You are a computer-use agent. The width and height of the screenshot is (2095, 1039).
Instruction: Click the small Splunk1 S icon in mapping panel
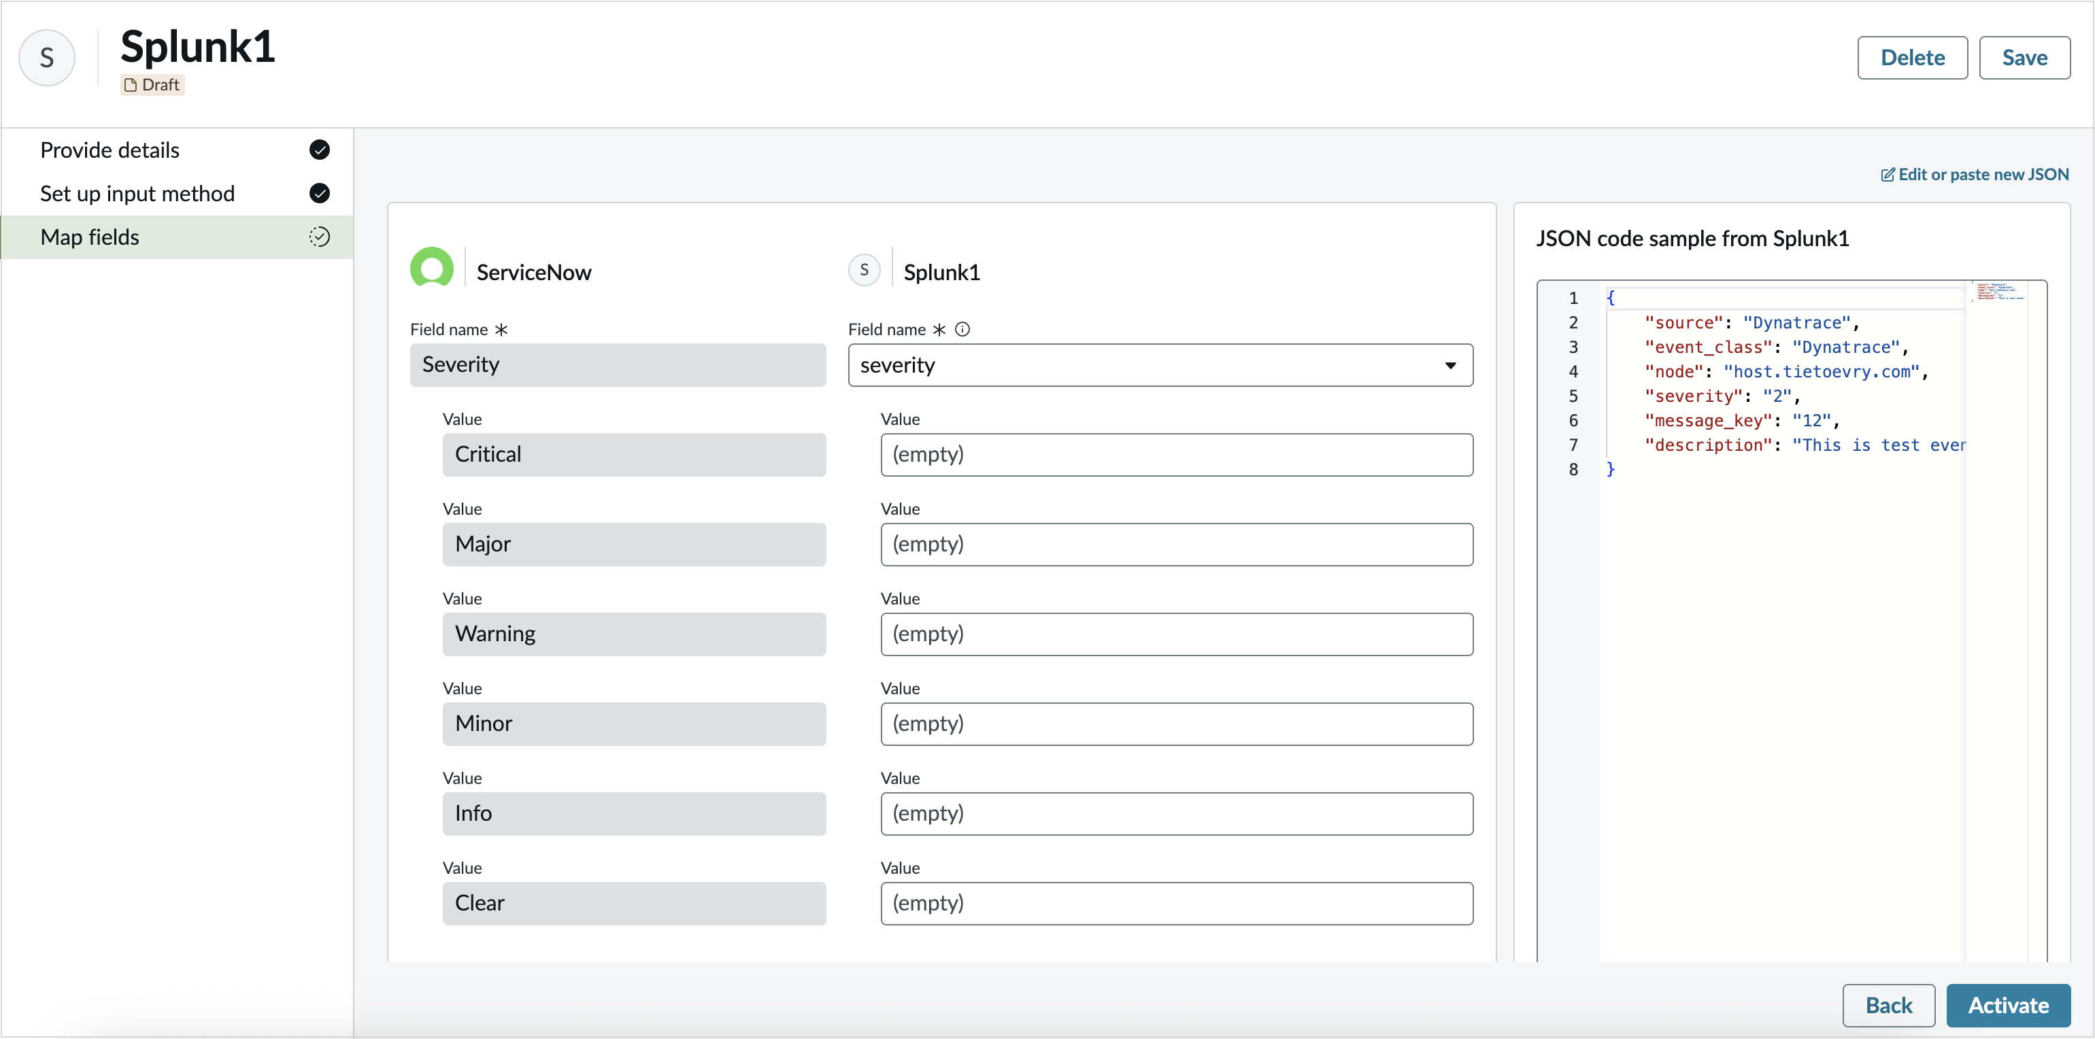pos(865,270)
